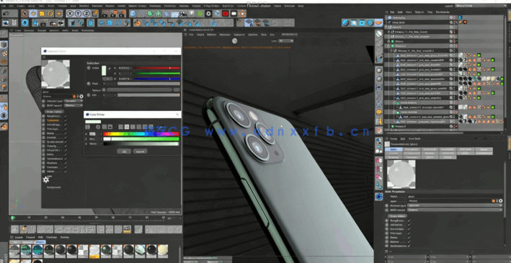Viewport: 511px width, 263px height.
Task: Click the Octane logo under the channel list
Action: pos(46,179)
